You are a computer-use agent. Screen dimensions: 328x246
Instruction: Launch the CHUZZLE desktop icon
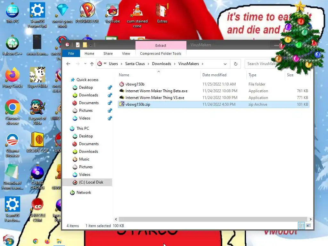point(37,209)
